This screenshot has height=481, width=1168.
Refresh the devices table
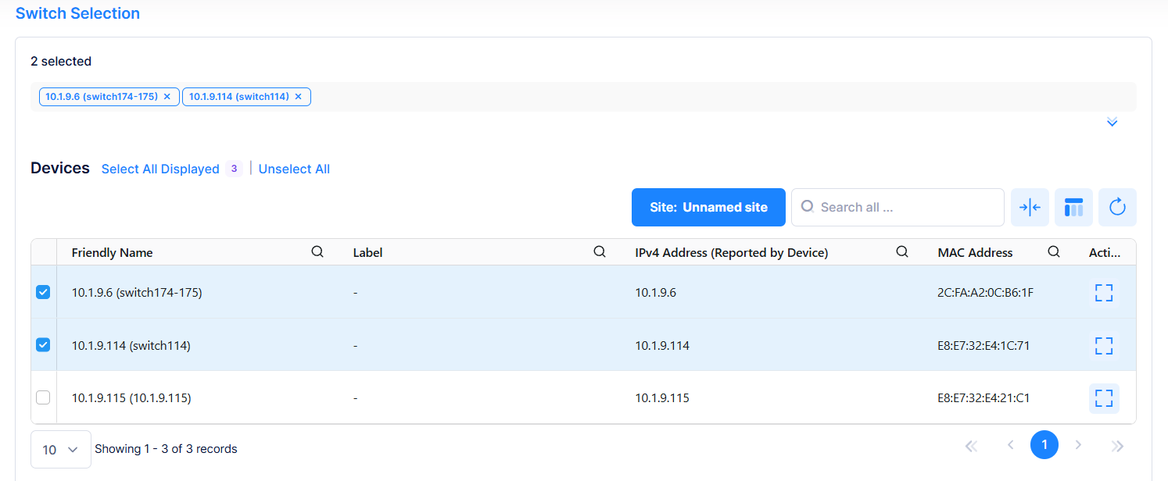(x=1117, y=207)
